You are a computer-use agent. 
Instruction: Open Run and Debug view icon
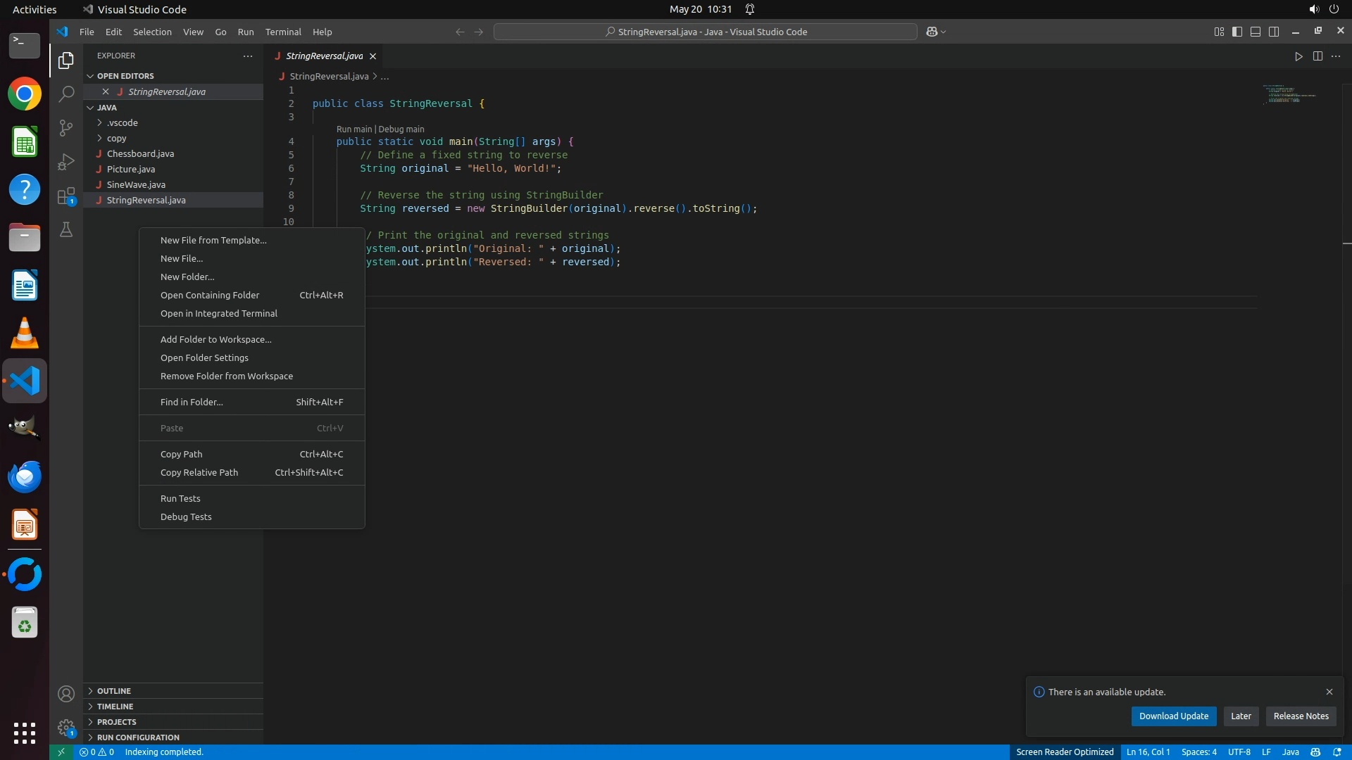coord(66,162)
